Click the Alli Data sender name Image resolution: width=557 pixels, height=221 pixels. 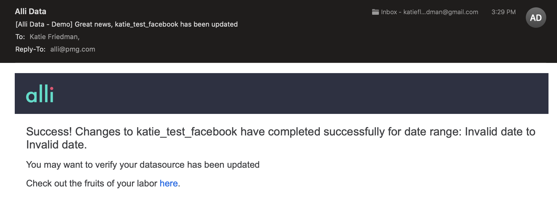point(31,11)
